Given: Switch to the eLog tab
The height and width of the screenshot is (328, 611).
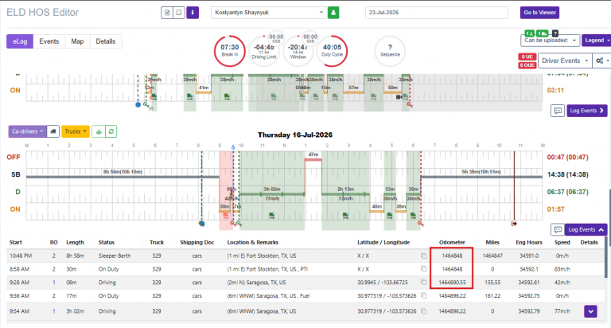Looking at the screenshot, I should [20, 41].
